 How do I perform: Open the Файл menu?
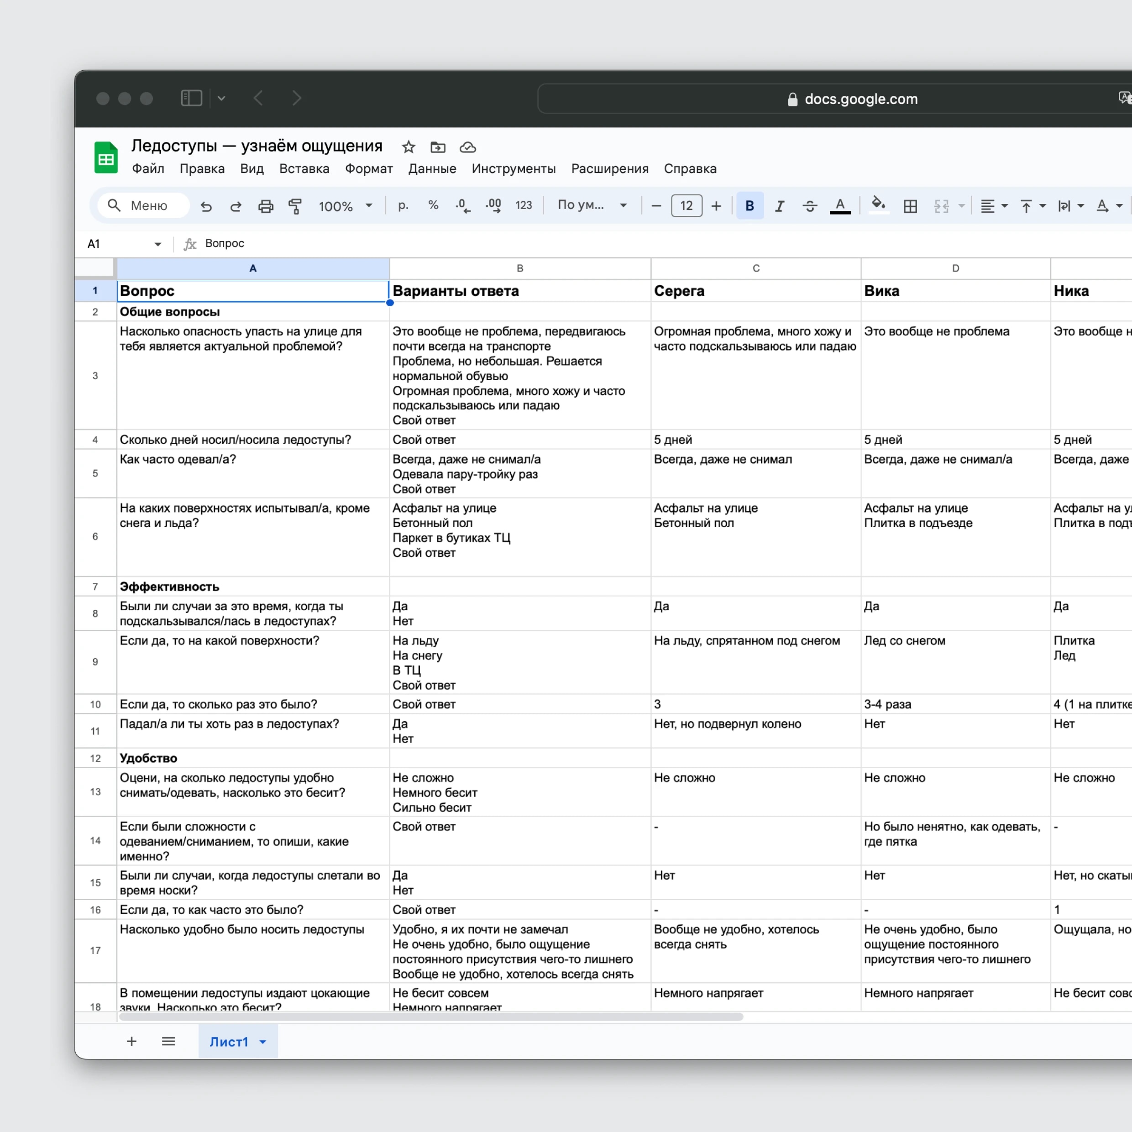(x=147, y=169)
